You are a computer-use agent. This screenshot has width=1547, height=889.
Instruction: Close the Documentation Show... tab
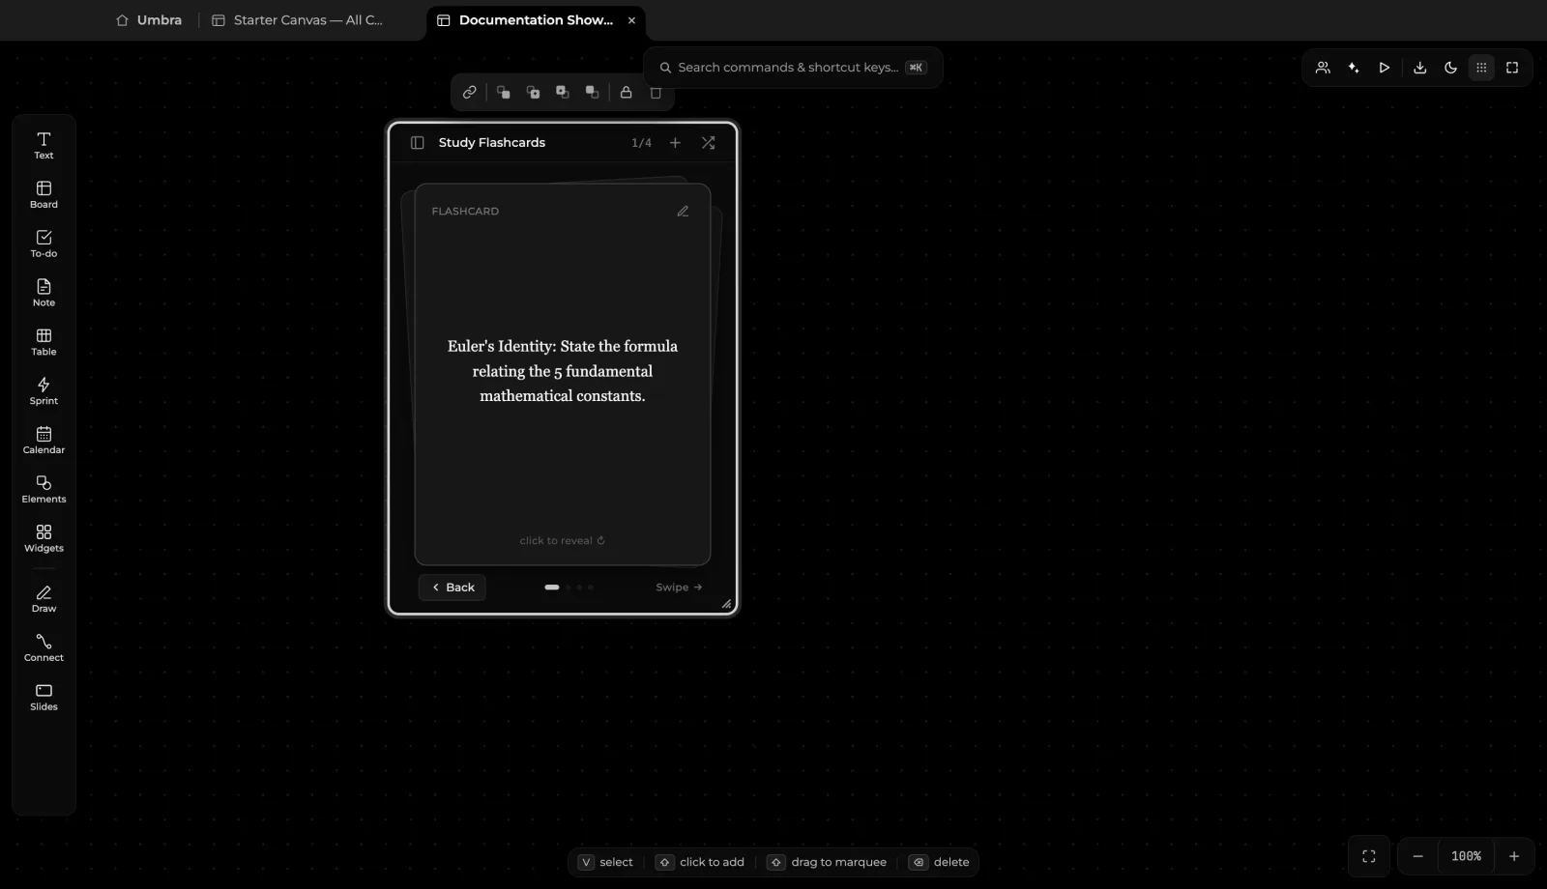631,19
